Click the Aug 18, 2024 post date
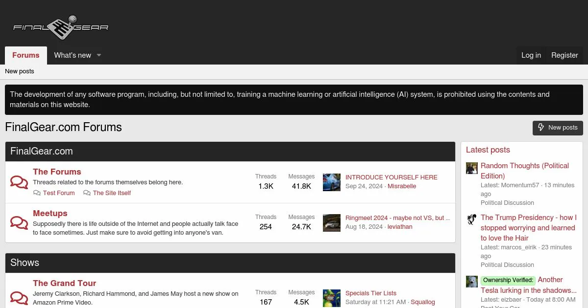The height and width of the screenshot is (308, 588). pyautogui.click(x=364, y=227)
